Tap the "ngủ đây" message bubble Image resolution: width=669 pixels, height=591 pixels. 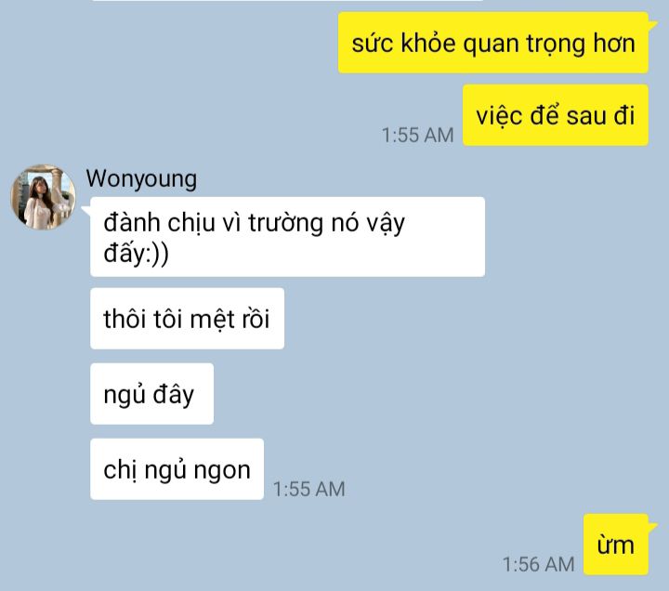(151, 394)
